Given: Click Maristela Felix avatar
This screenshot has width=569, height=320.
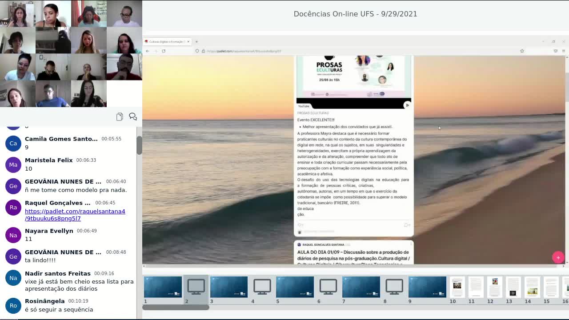Looking at the screenshot, I should 13,164.
